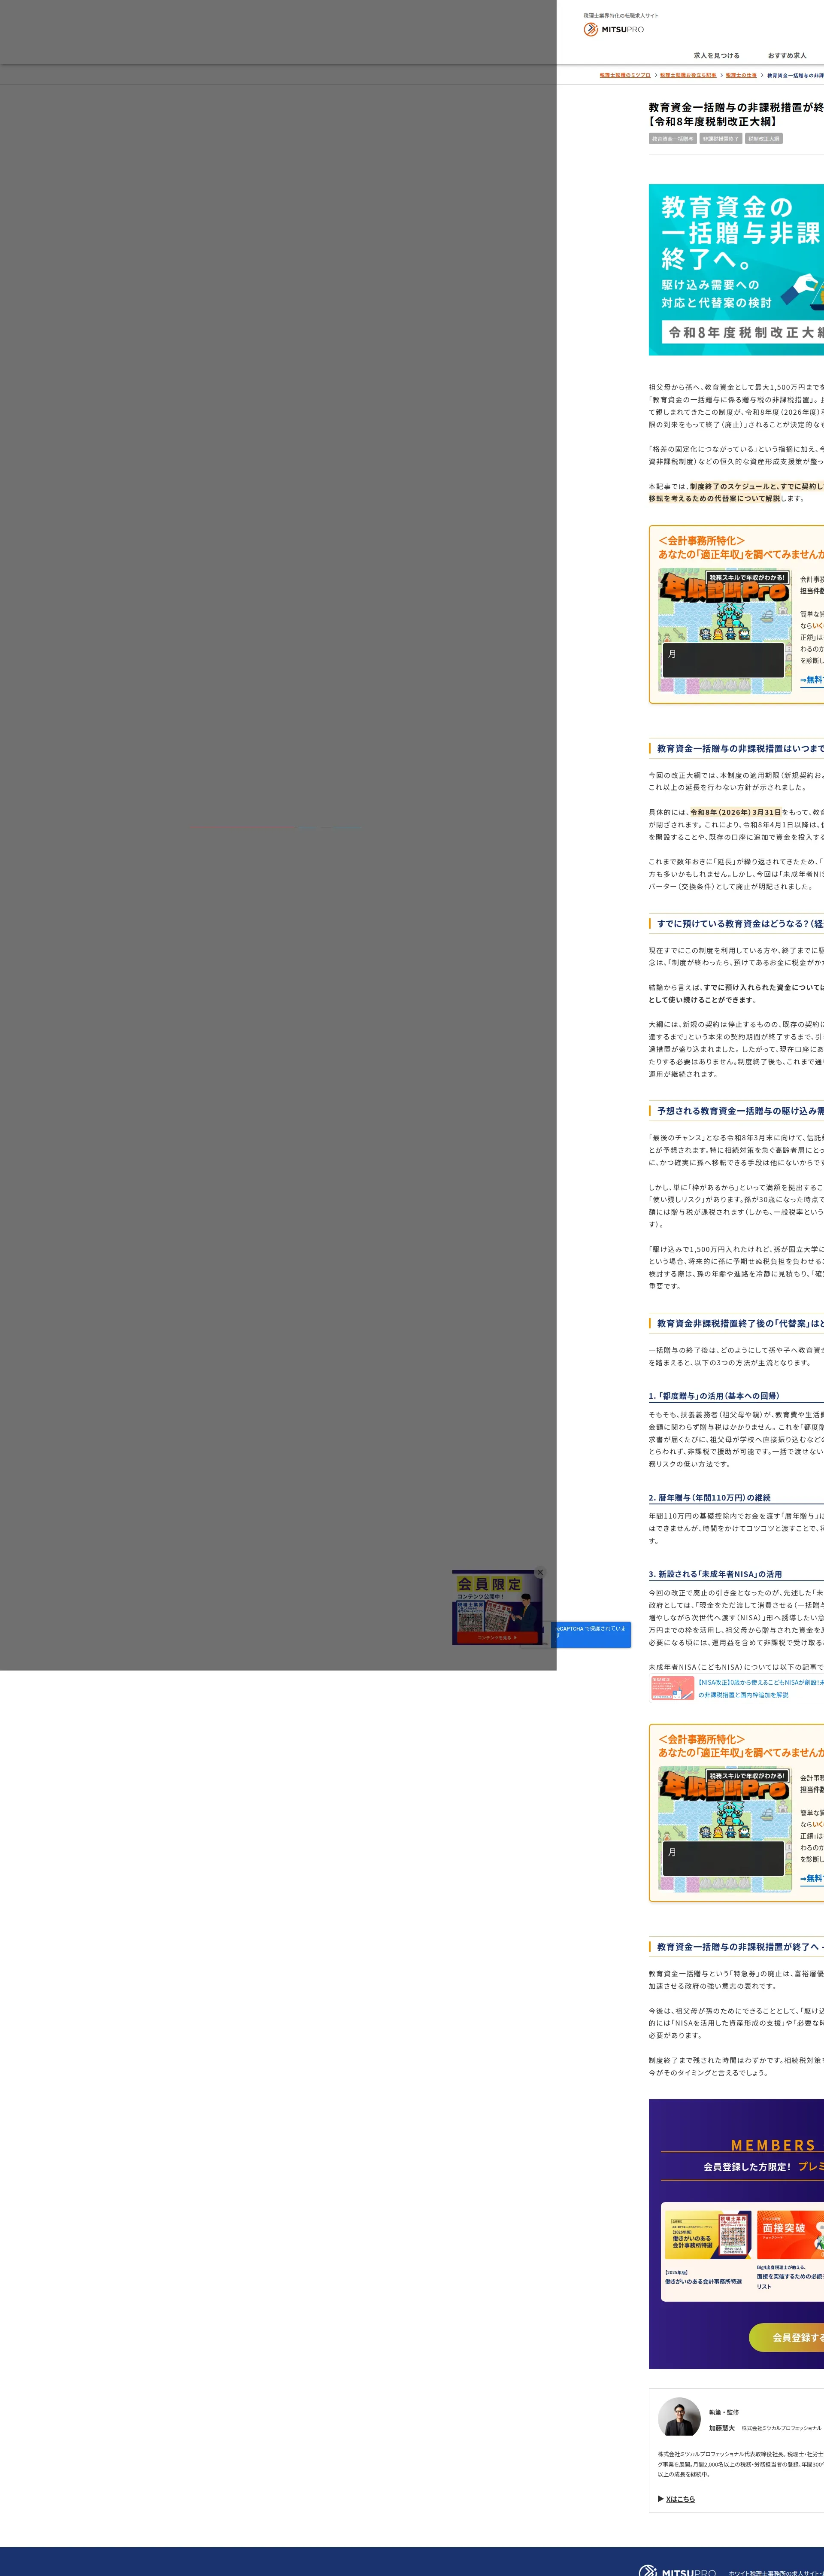Click the 無料 link in the second 年収診断 box
This screenshot has width=824, height=2576.
[x=812, y=1879]
